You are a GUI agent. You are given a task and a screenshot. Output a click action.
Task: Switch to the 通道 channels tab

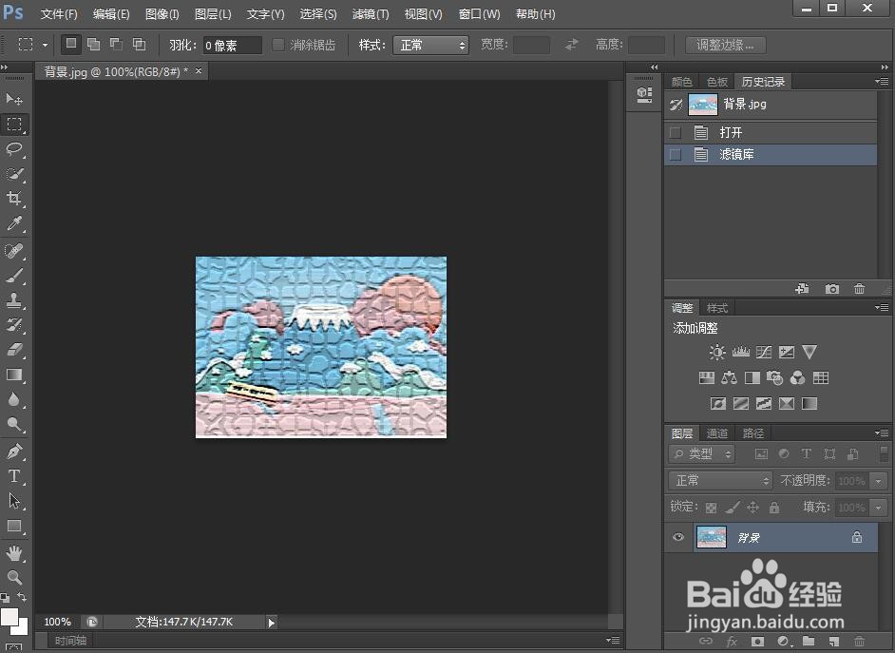click(x=717, y=433)
